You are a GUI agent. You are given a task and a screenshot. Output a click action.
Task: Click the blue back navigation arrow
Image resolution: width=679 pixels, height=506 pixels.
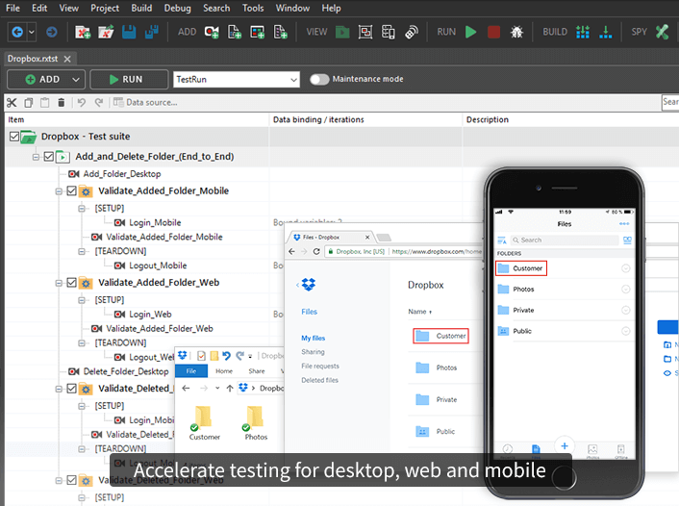point(16,32)
